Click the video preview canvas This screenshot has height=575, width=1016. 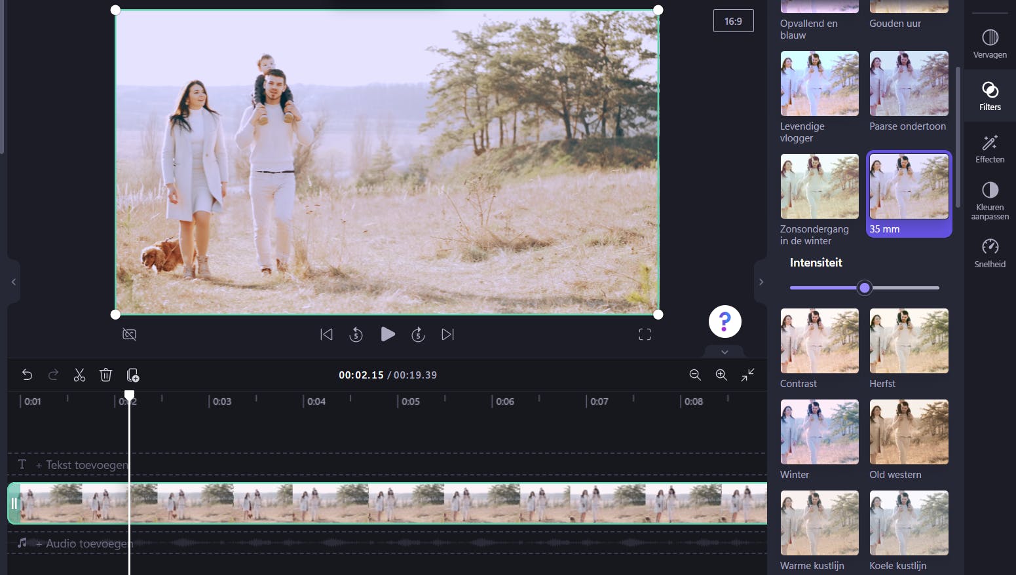(x=387, y=162)
